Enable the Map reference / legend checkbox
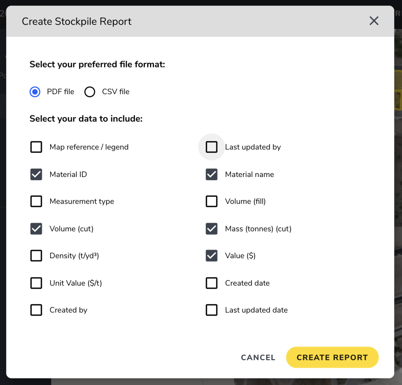 pos(37,147)
